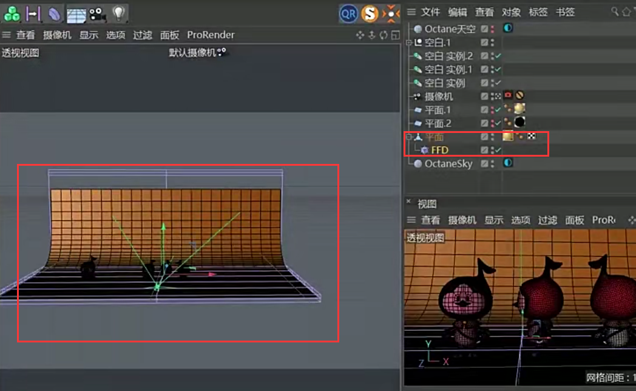Screen dimensions: 636x391
Task: Toggle visibility dots of OctaneSky
Action: pos(492,164)
